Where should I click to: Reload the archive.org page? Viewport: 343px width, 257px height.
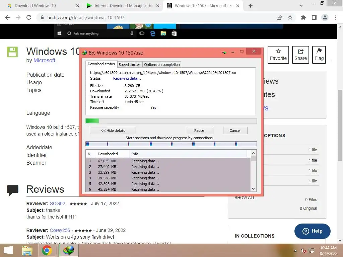(x=29, y=17)
